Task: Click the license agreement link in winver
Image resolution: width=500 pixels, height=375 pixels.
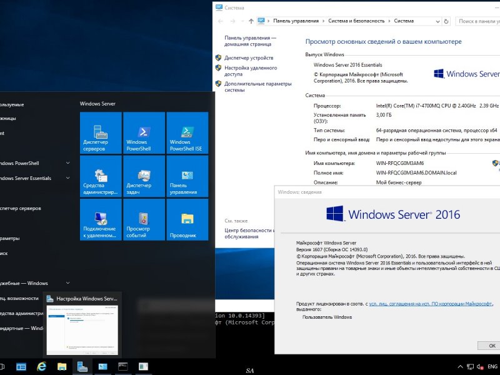Action: coord(430,304)
